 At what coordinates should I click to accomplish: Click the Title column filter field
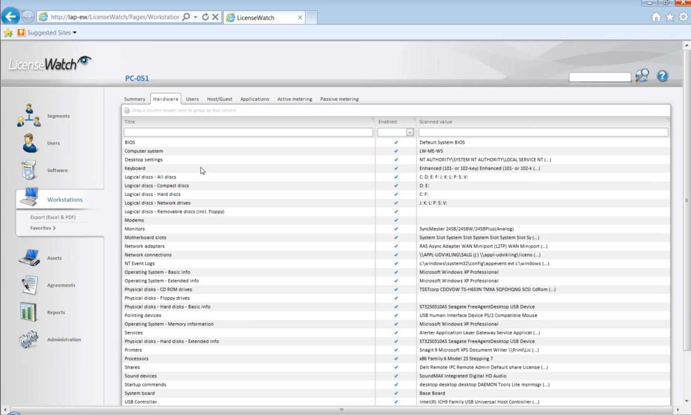(x=248, y=133)
